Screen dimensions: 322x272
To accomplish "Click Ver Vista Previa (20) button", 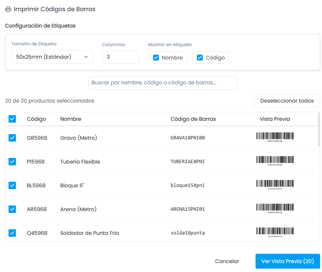I will [288, 261].
